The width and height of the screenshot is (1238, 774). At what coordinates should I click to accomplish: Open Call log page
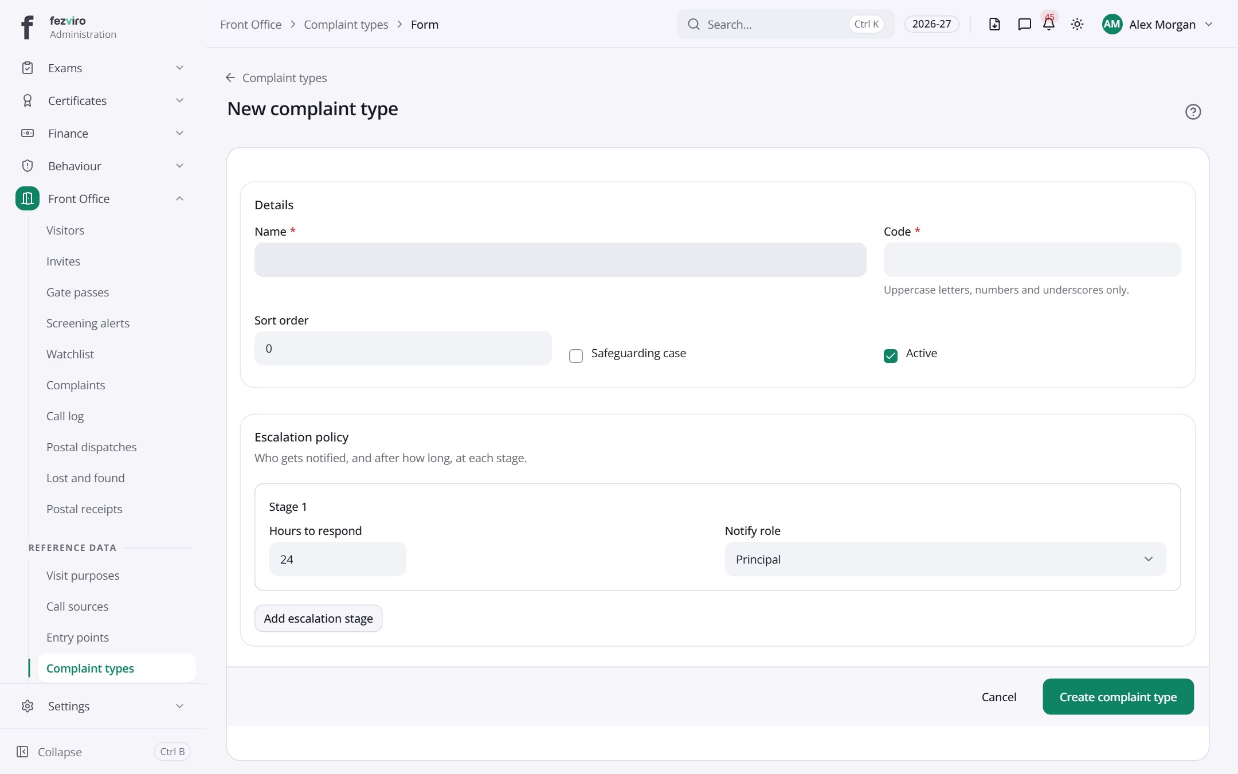[x=65, y=416]
